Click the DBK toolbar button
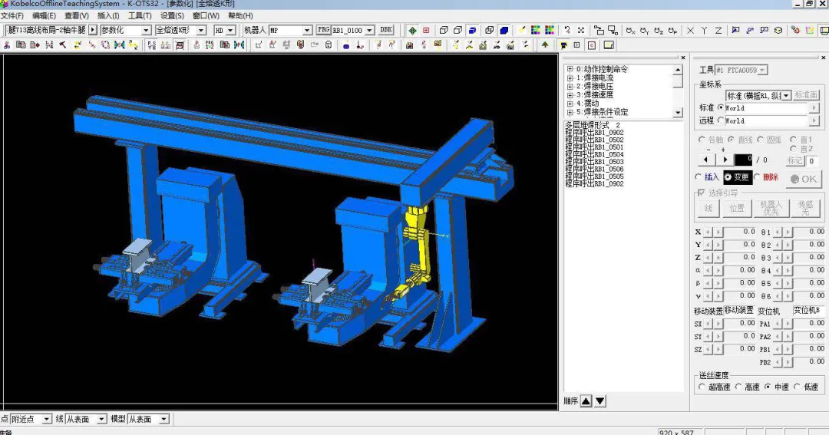 (386, 31)
